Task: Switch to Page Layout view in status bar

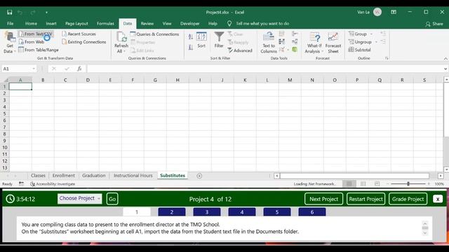Action: click(363, 183)
